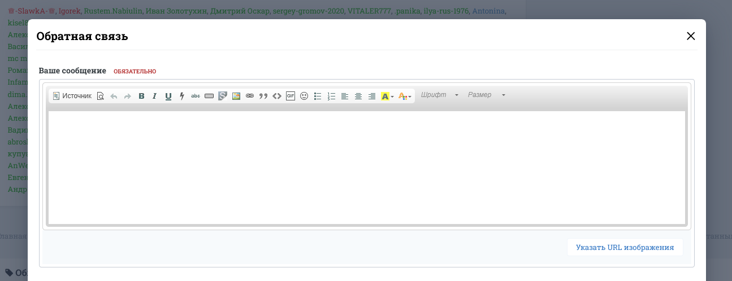The width and height of the screenshot is (732, 281).
Task: Insert a numbered list
Action: pyautogui.click(x=331, y=96)
